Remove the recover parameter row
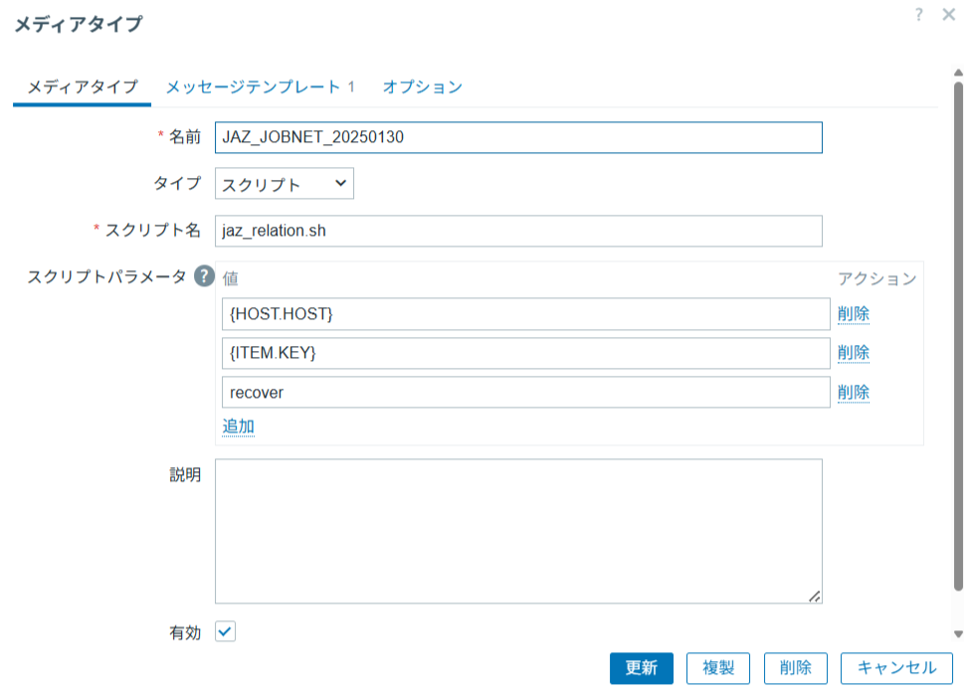 [x=853, y=393]
